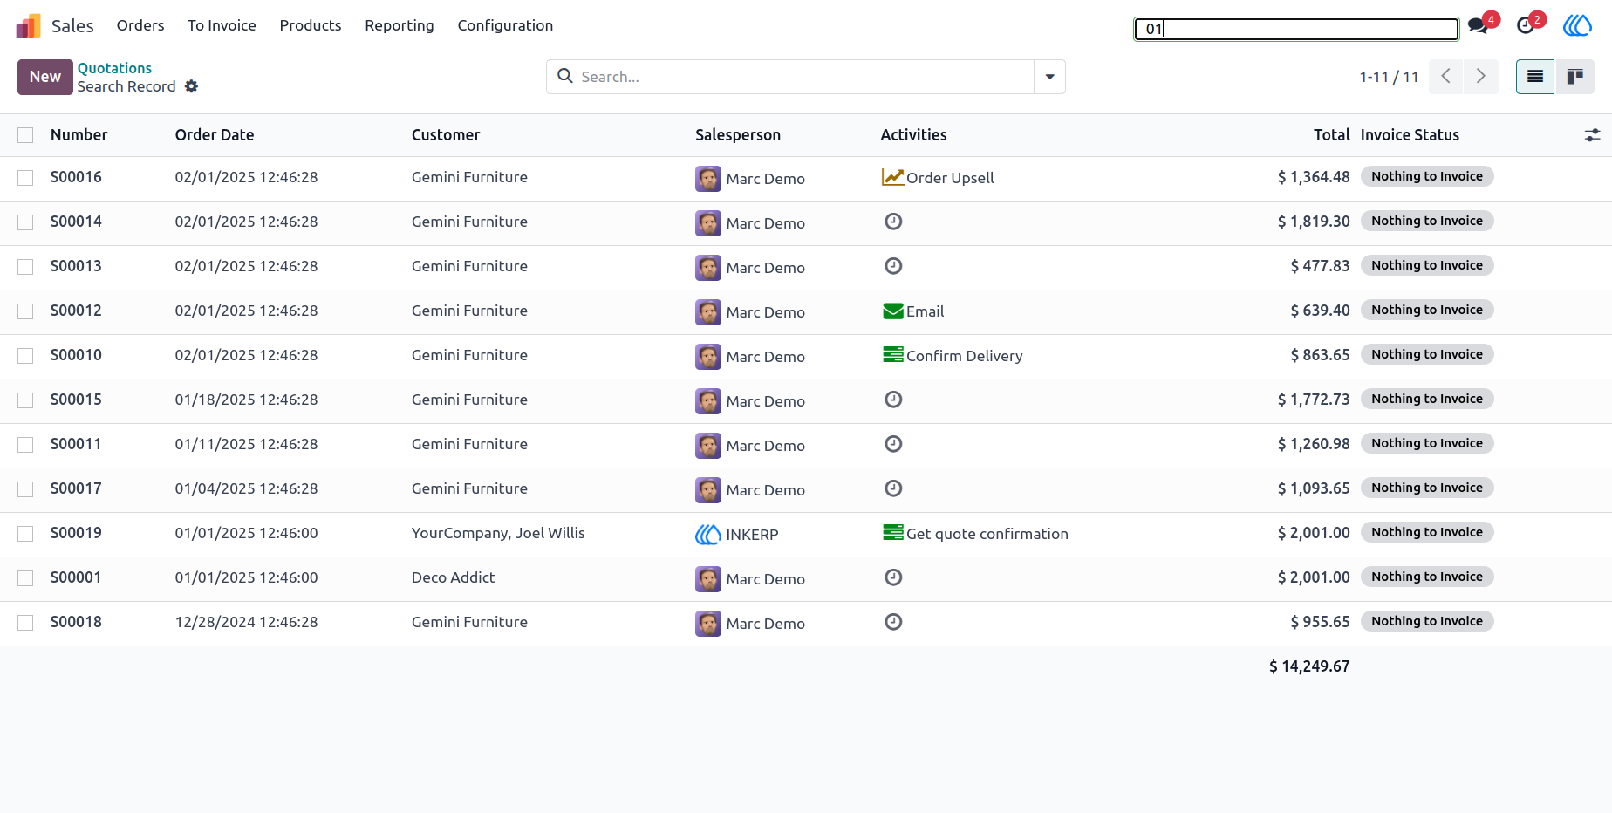Click Marc Demo avatar in S00013 row
The image size is (1612, 813).
(708, 268)
